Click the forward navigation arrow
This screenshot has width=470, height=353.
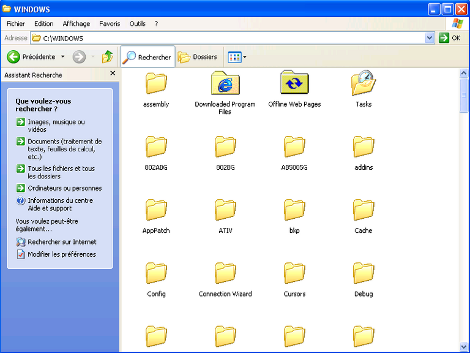79,57
